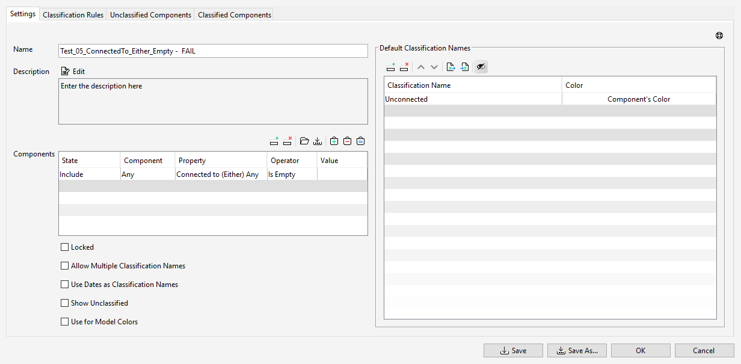
Task: Move classification name up
Action: [421, 67]
